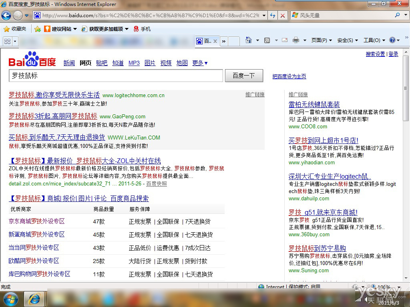Open the 库巴购物网罗技外设专区 merchant link
The image size is (410, 307).
coord(40,274)
